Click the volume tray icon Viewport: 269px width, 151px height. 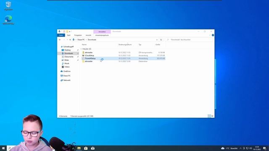(x=251, y=148)
